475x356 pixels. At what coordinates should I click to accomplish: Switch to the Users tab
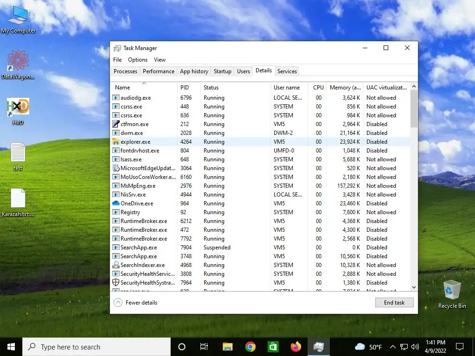click(243, 71)
